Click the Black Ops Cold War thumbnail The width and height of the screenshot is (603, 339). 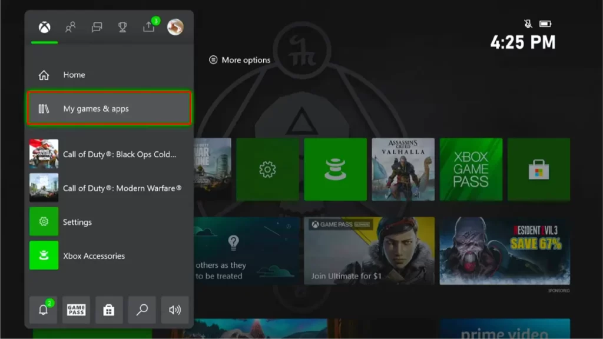[x=44, y=154]
